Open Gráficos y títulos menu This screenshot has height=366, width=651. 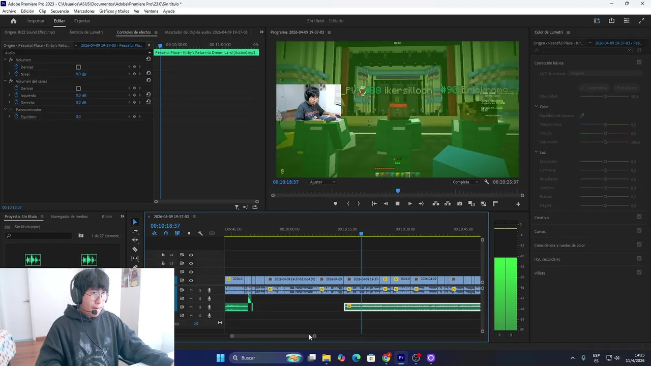pyautogui.click(x=114, y=11)
